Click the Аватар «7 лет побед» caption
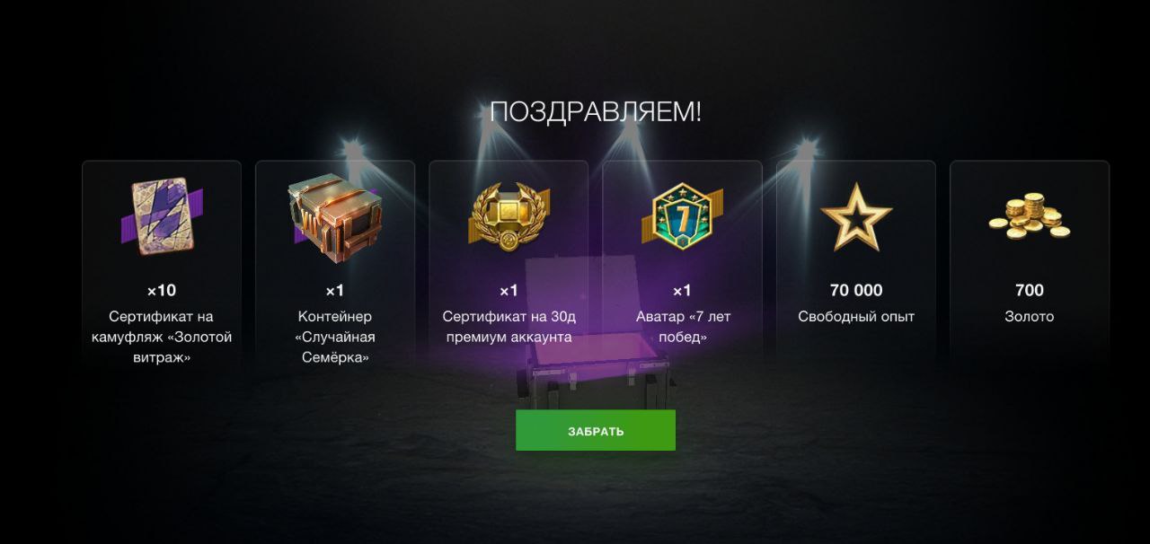Image resolution: width=1150 pixels, height=544 pixels. (x=683, y=328)
